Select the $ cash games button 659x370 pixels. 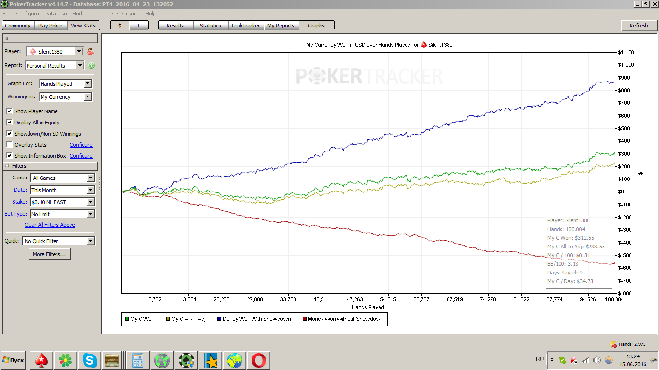point(120,26)
